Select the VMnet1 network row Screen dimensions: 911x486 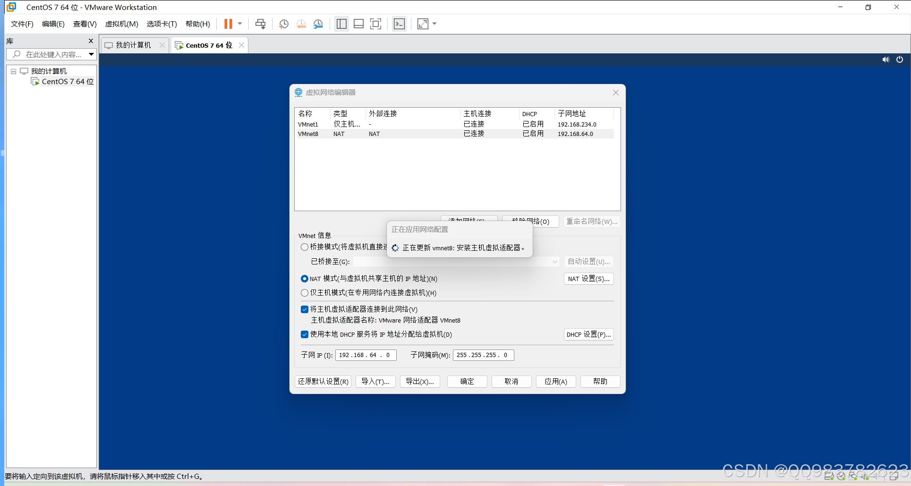click(x=455, y=124)
